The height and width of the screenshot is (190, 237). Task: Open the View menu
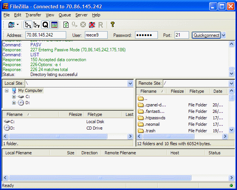pos(50,15)
